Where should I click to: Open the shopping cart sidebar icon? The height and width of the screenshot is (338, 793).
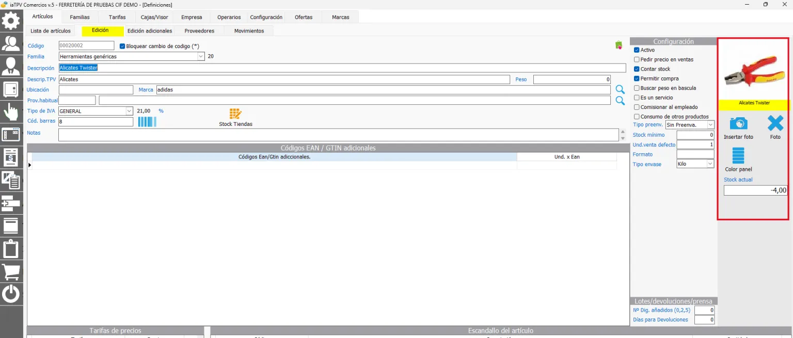11,271
